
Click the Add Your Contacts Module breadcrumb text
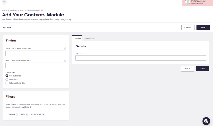pos(31,10)
